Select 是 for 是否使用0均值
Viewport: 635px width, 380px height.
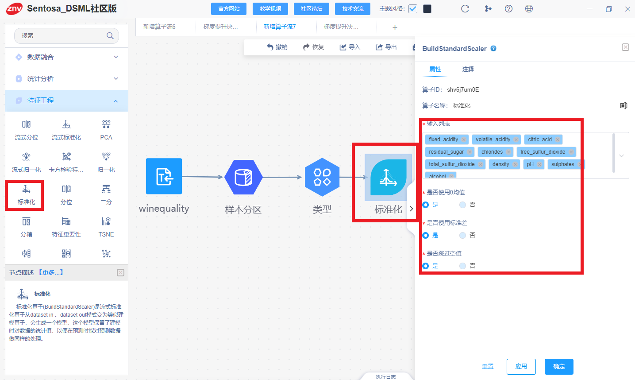426,205
